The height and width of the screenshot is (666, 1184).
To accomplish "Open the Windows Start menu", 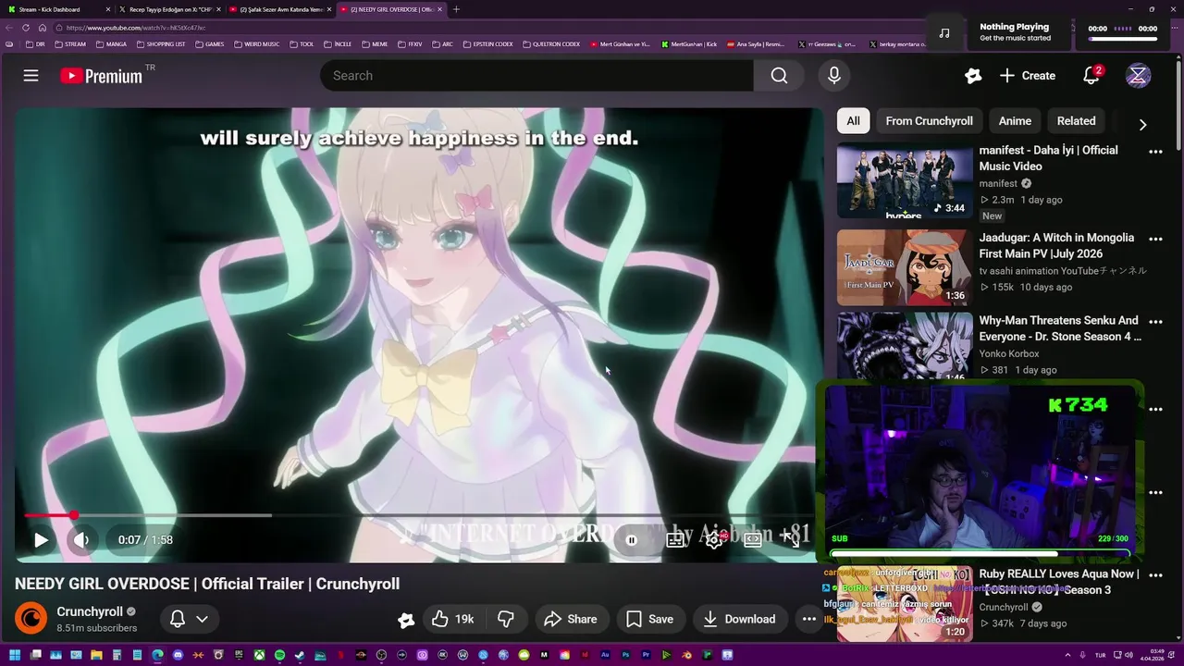I will [15, 656].
